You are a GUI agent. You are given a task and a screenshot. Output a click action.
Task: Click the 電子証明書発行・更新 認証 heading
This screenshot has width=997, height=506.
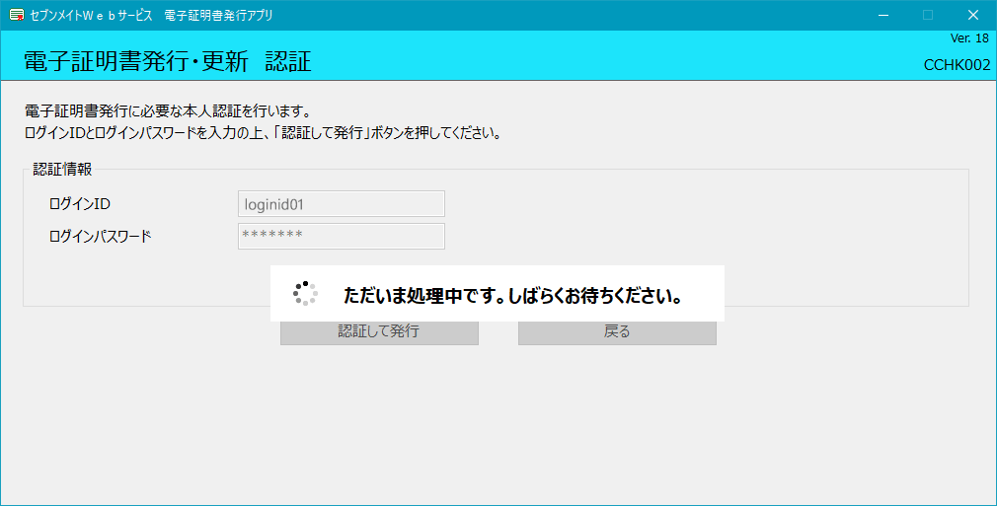(168, 62)
